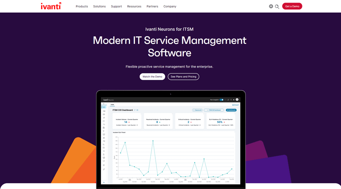Click See Plans and Pricing
Image resolution: width=341 pixels, height=189 pixels.
pos(183,77)
